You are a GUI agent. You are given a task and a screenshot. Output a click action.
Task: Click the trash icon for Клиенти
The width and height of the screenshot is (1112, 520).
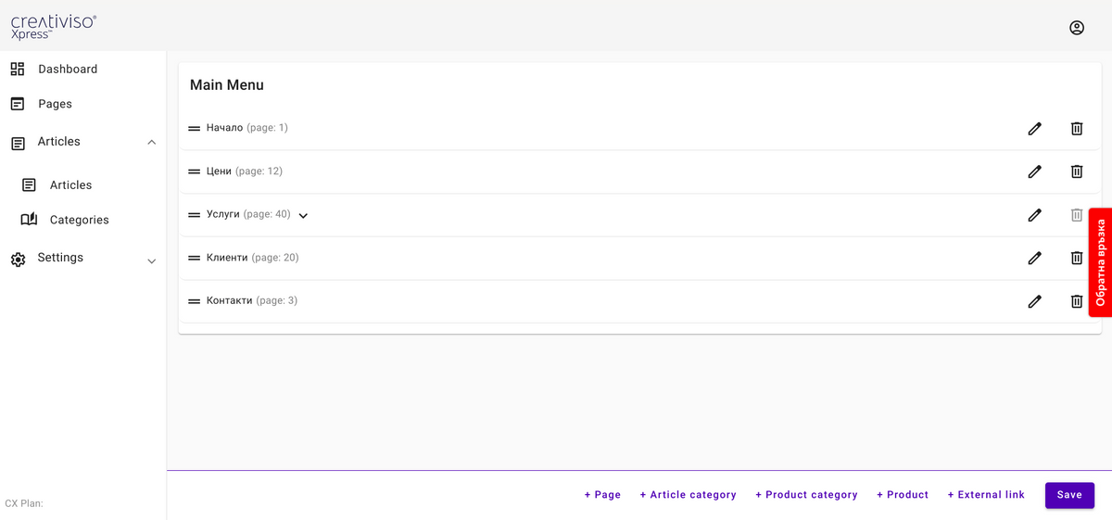tap(1076, 258)
